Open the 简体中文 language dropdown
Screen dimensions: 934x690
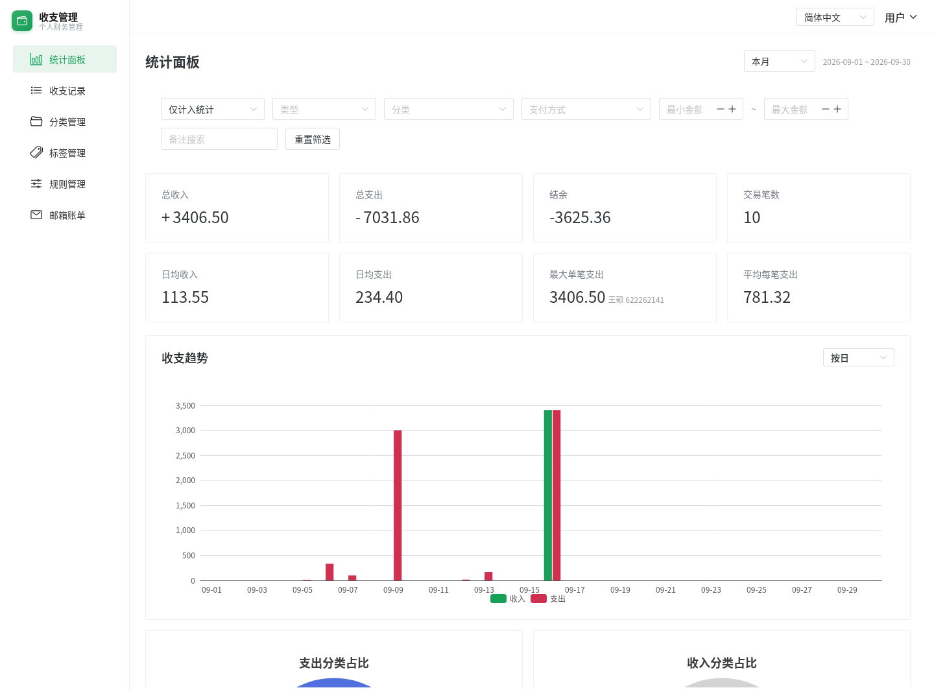(x=835, y=17)
